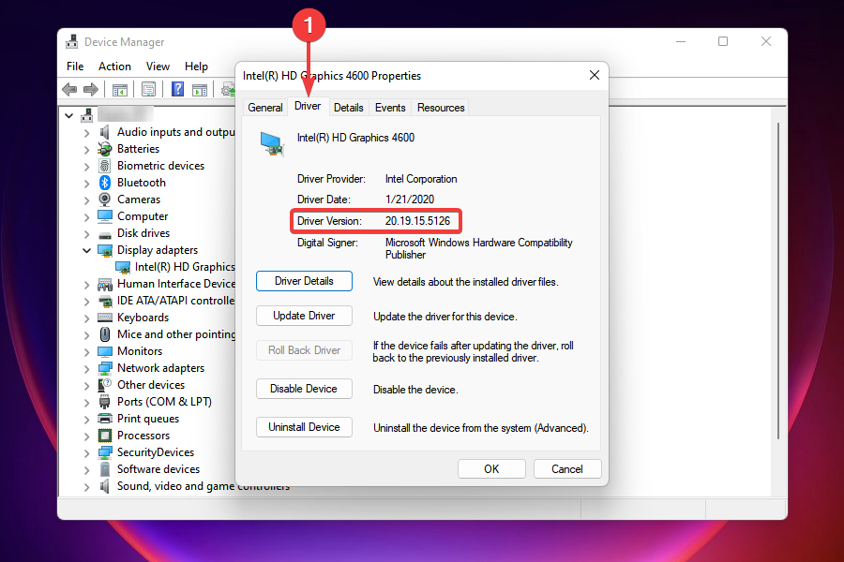Viewport: 844px width, 562px height.
Task: Expand the Monitors category
Action: [x=86, y=352]
